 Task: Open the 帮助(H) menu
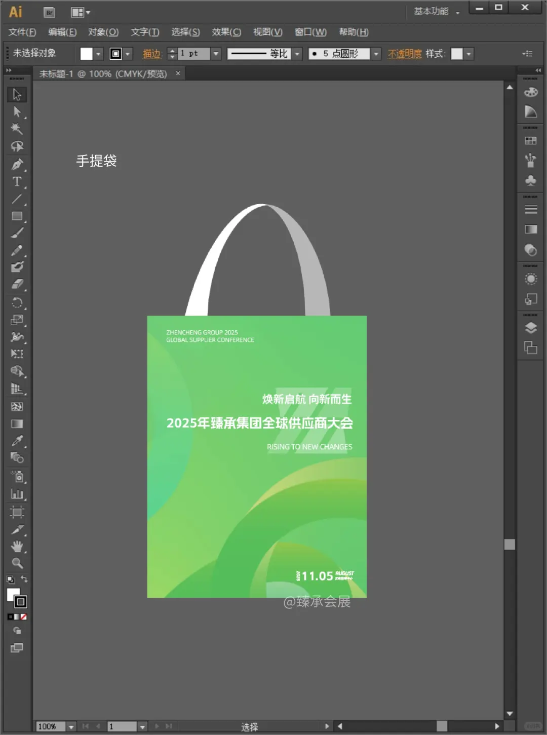tap(354, 32)
